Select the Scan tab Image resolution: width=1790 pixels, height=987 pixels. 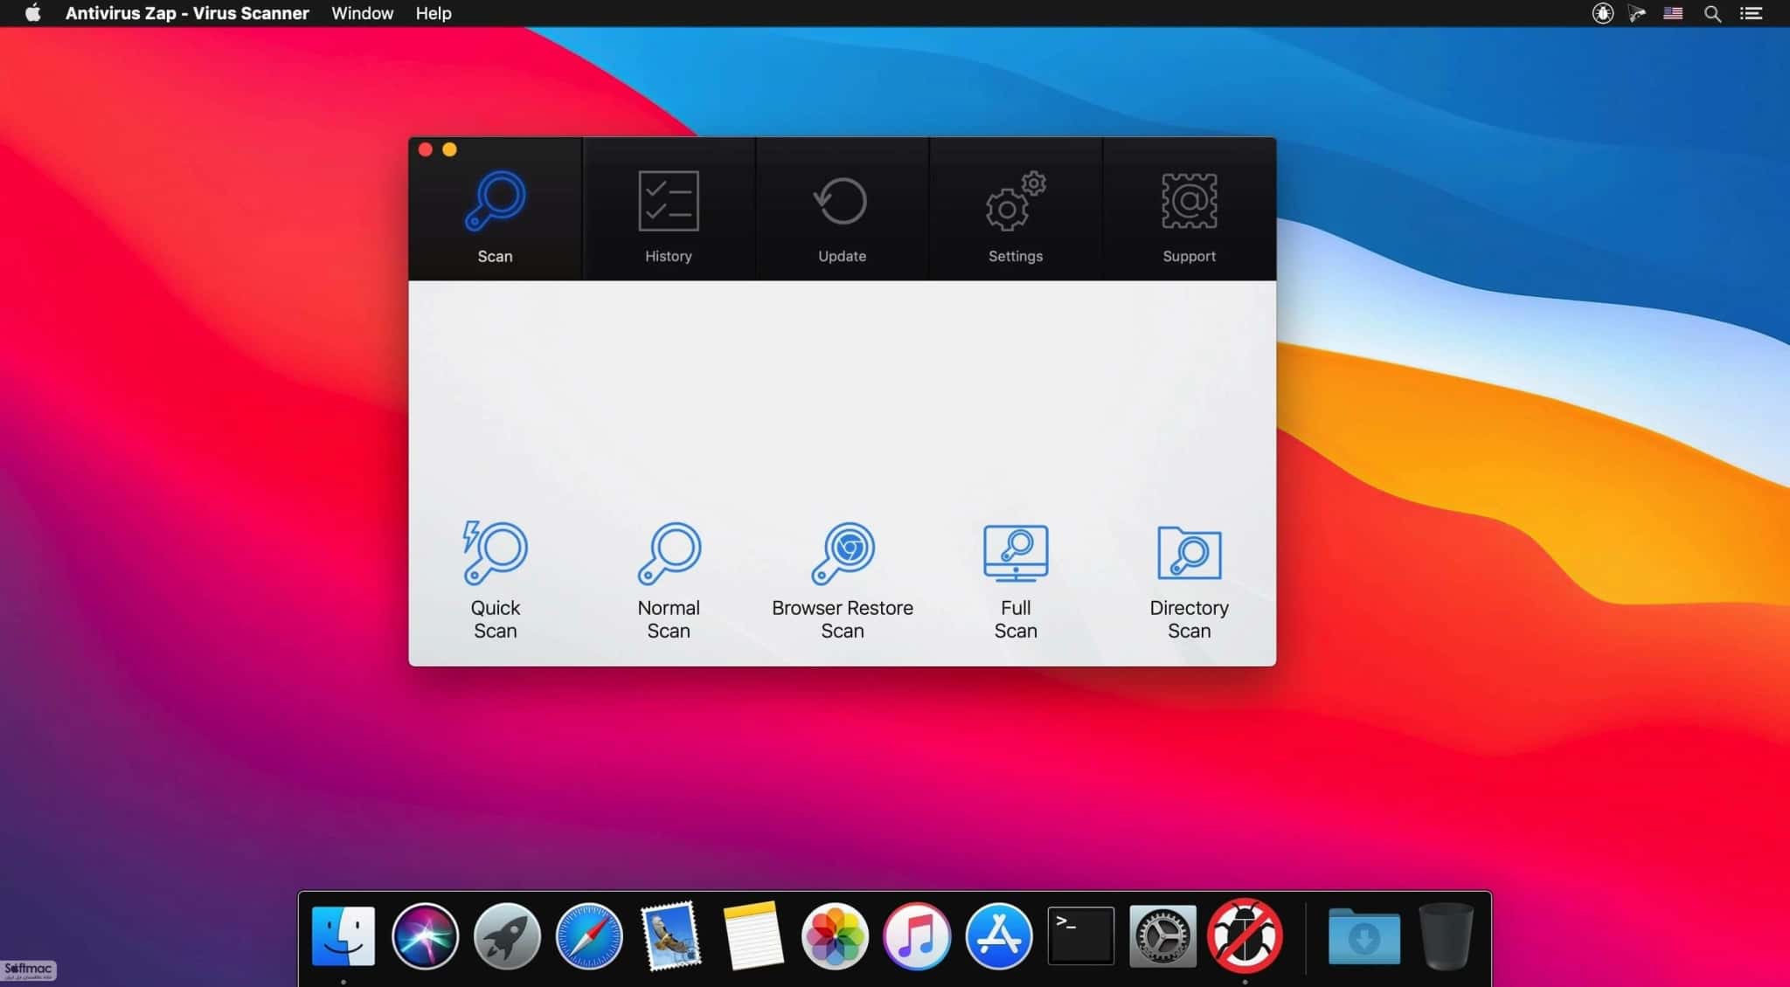[495, 210]
